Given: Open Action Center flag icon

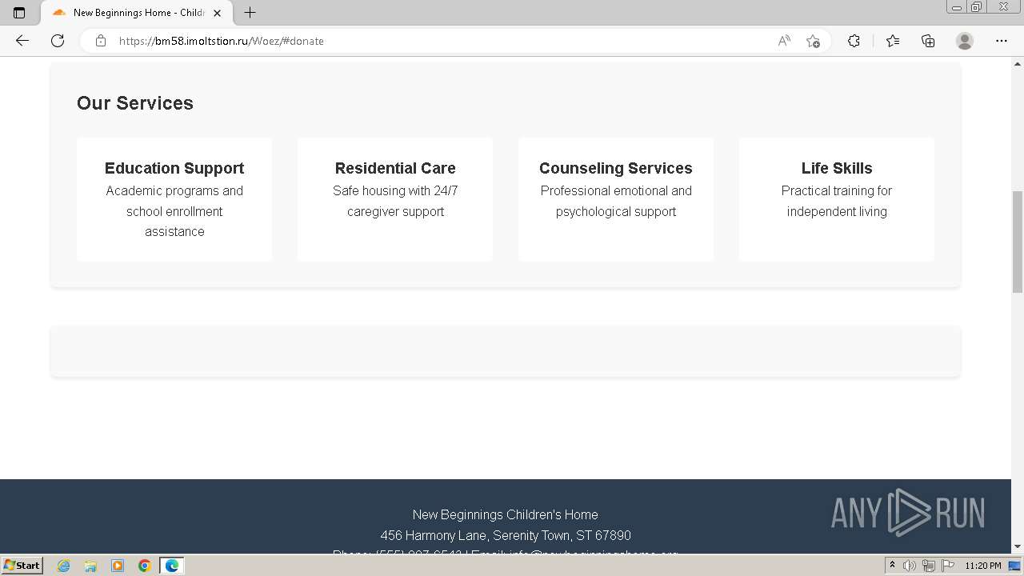Looking at the screenshot, I should [x=948, y=566].
